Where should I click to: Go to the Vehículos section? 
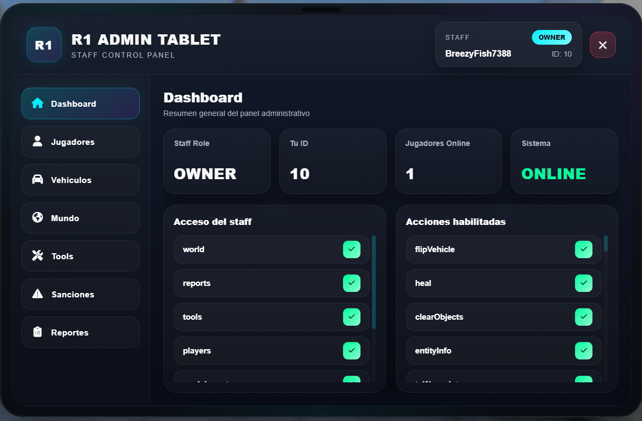tap(81, 180)
